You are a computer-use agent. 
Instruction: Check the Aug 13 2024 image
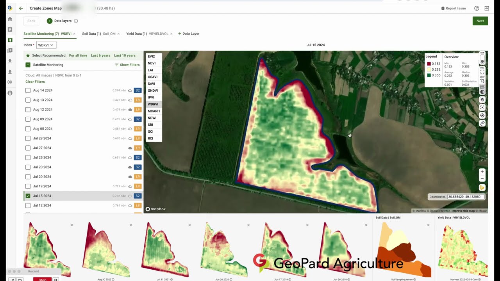pyautogui.click(x=28, y=100)
